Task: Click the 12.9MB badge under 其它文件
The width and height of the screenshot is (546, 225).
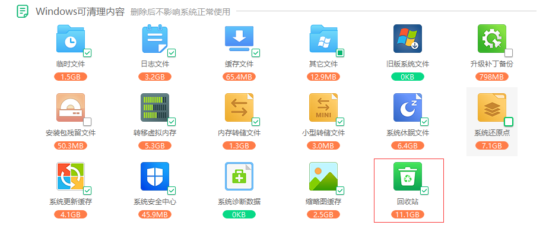Action: tap(324, 77)
